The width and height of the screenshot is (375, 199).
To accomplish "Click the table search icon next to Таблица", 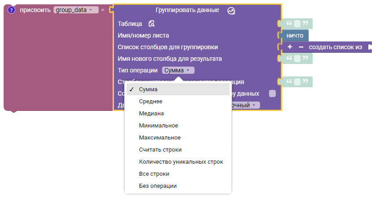I will pos(151,24).
